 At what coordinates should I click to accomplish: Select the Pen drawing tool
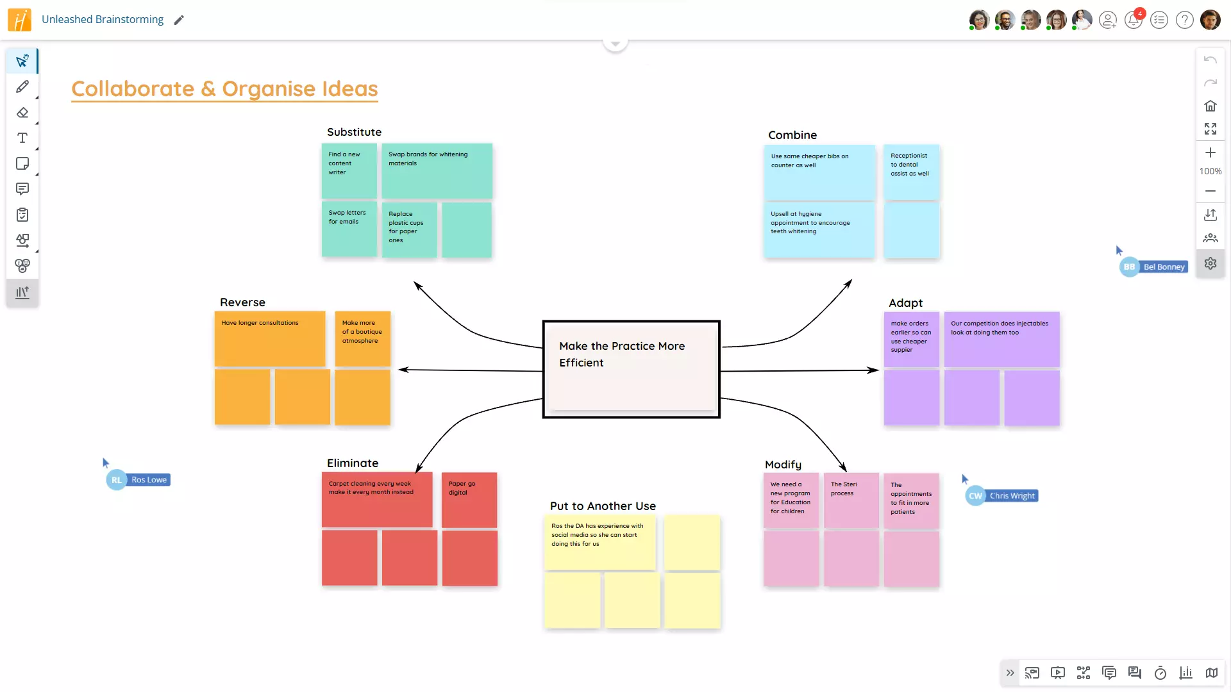click(22, 86)
